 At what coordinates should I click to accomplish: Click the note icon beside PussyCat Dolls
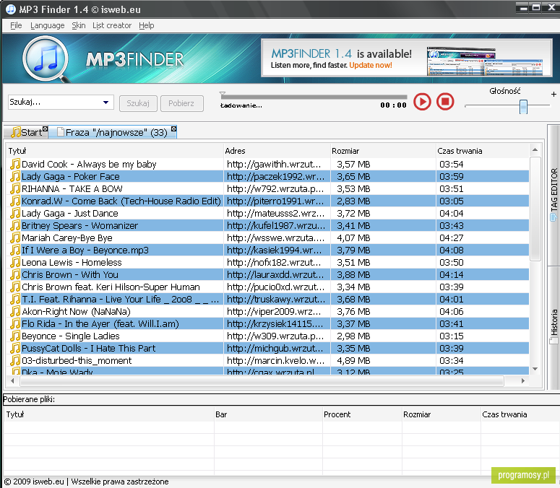(x=15, y=348)
